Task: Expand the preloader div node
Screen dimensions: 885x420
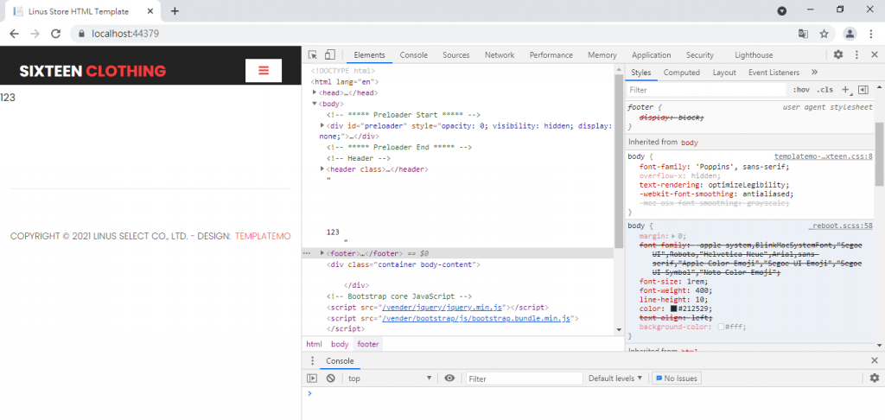Action: point(322,126)
